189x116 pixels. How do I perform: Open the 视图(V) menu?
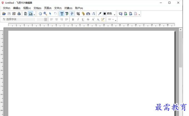click(x=27, y=8)
